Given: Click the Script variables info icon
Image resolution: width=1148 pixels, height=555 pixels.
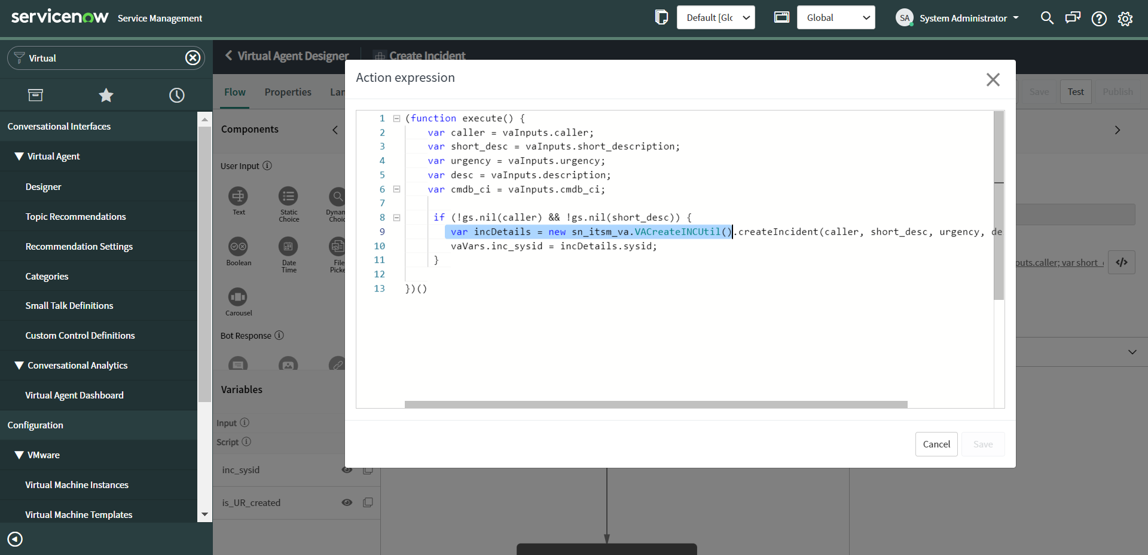Looking at the screenshot, I should [x=246, y=441].
